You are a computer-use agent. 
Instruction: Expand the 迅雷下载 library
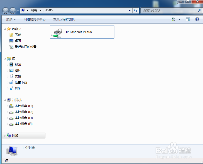(x=7, y=82)
